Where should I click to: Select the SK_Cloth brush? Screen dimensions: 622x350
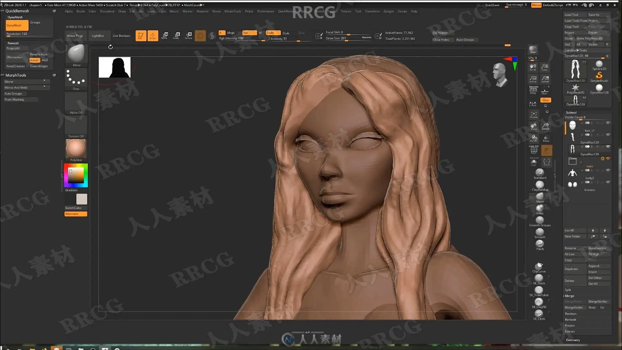point(539,315)
